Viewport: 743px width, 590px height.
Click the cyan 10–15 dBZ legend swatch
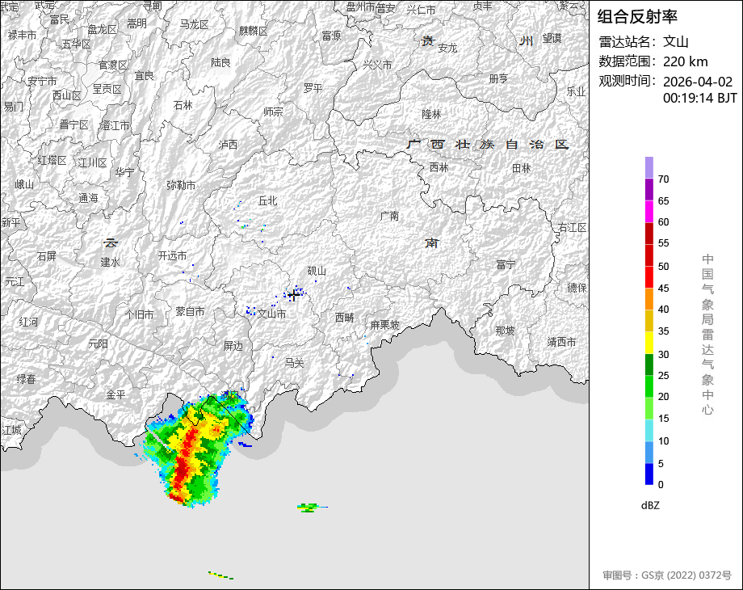pyautogui.click(x=649, y=430)
